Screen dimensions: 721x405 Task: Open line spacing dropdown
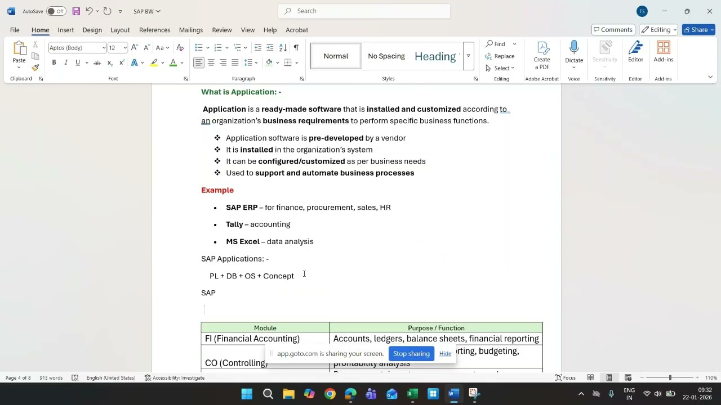click(251, 62)
